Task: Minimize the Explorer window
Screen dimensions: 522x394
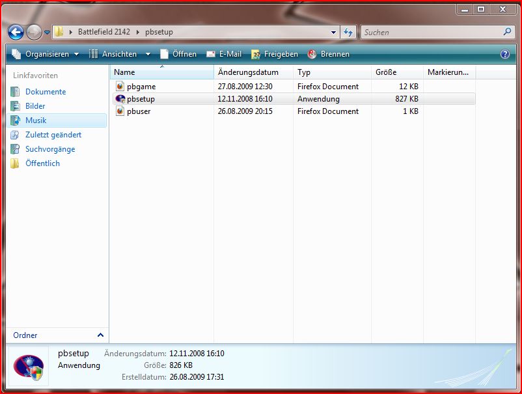Action: 465,10
